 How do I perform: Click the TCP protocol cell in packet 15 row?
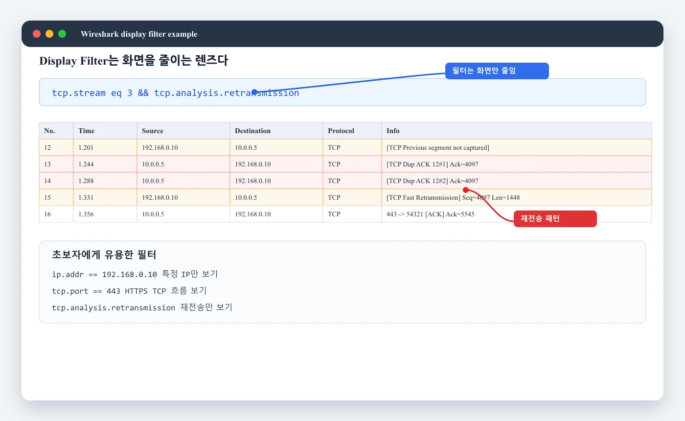[x=352, y=197]
